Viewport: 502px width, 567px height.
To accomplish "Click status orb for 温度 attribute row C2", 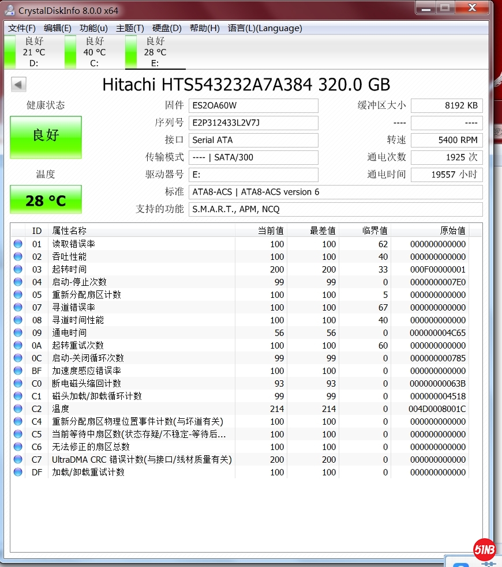I will [x=18, y=409].
